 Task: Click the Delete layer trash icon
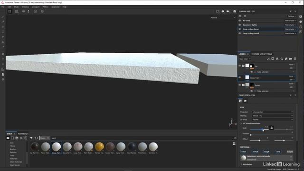tap(295, 59)
